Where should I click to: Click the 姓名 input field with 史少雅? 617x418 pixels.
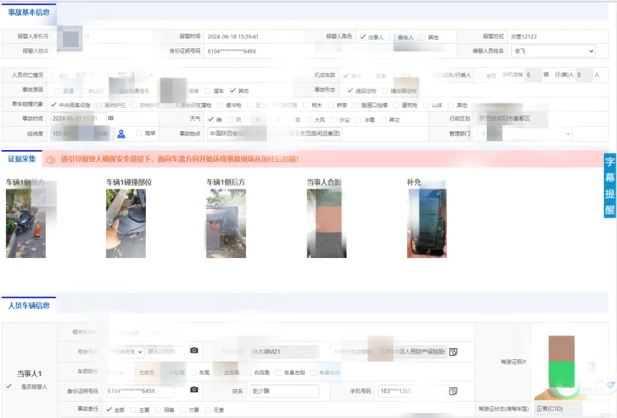point(284,391)
